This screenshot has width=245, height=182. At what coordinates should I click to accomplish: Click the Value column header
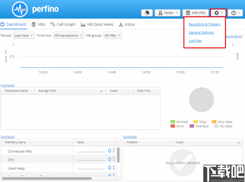point(95,142)
